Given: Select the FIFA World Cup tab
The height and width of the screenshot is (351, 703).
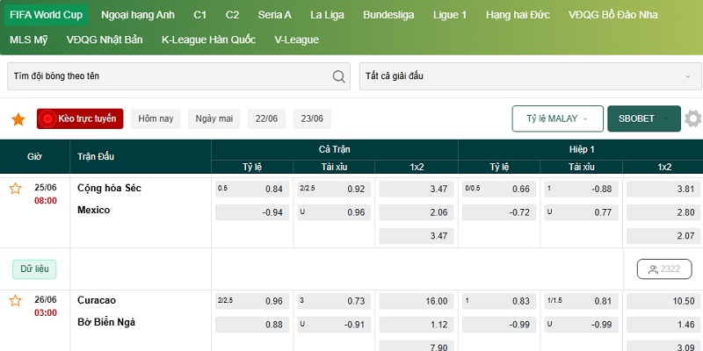Looking at the screenshot, I should [47, 15].
